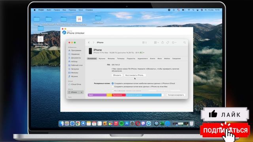Switch to the Аудиокниги tab
253x142 pixels.
click(143, 59)
